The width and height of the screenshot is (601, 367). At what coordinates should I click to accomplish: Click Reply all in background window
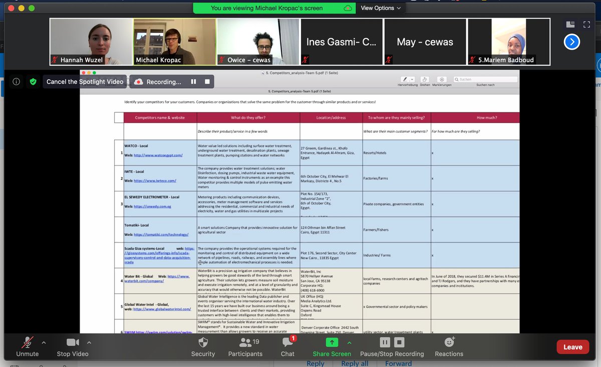[355, 363]
